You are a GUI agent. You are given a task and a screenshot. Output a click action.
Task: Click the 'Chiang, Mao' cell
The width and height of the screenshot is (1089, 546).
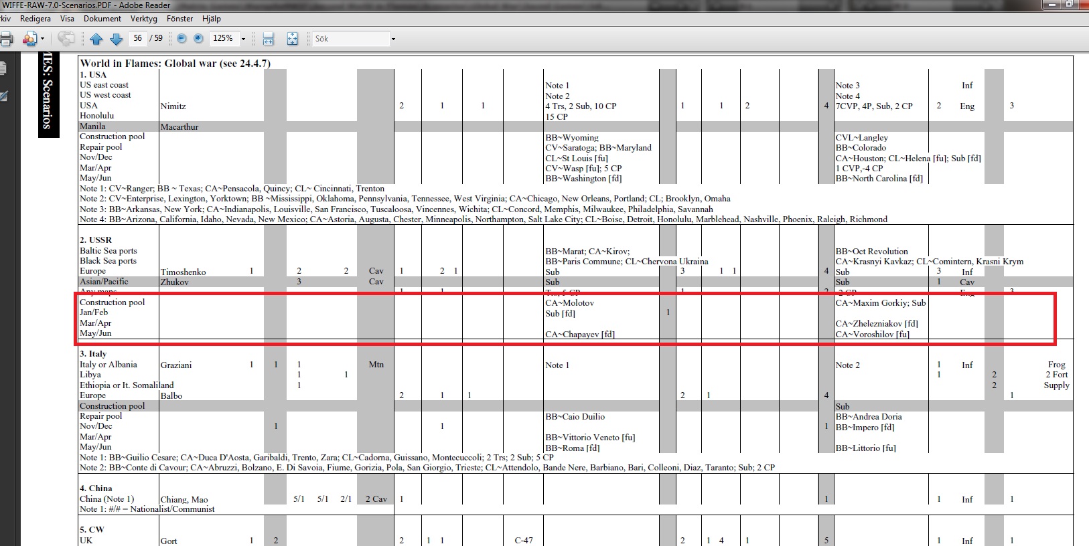coord(184,499)
